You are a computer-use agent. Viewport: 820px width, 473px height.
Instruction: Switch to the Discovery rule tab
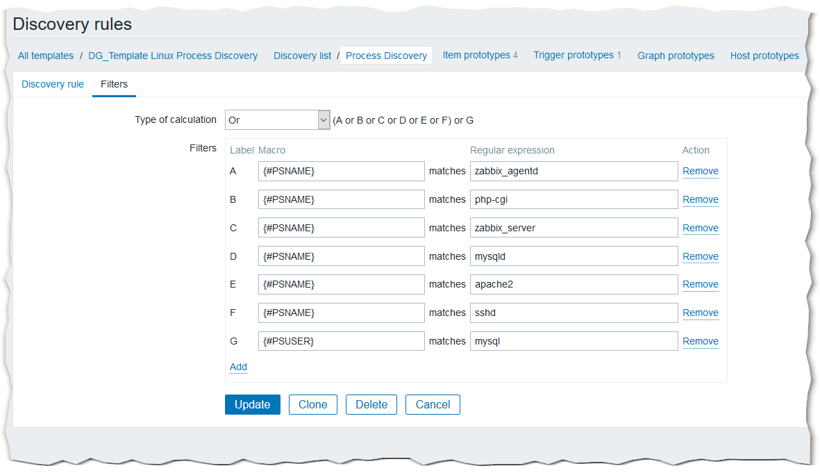[x=53, y=84]
